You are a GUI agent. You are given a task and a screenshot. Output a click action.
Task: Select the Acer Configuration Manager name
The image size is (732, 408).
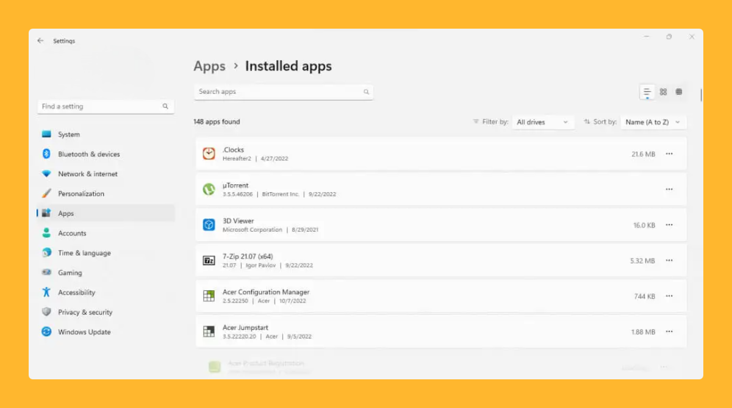coord(266,292)
